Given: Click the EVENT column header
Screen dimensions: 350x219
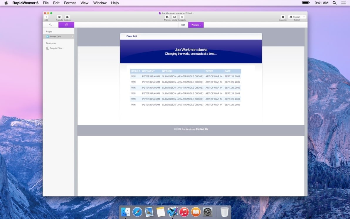Looking at the screenshot, I should point(209,71).
